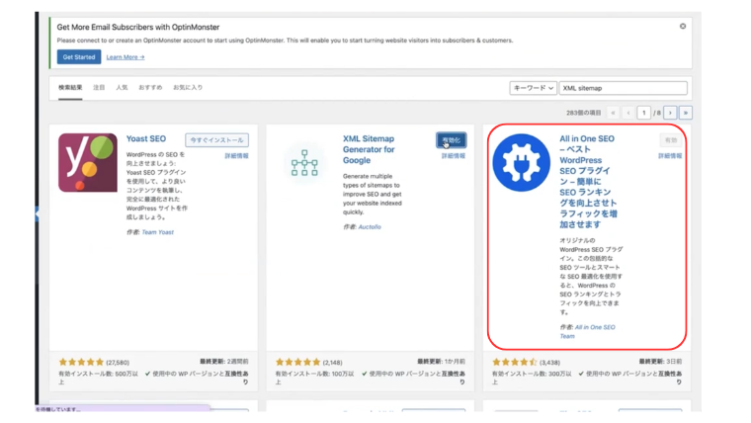Open 詳細情報 for XML Sitemap Generator
This screenshot has height=423, width=751.
[454, 156]
